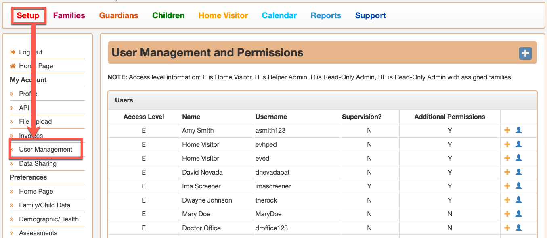The height and width of the screenshot is (238, 547).
Task: Click the blue user icon for eved
Action: (x=519, y=158)
